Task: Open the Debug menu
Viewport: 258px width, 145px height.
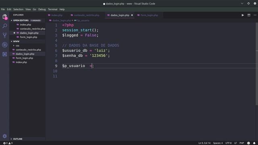Action: 42,9
